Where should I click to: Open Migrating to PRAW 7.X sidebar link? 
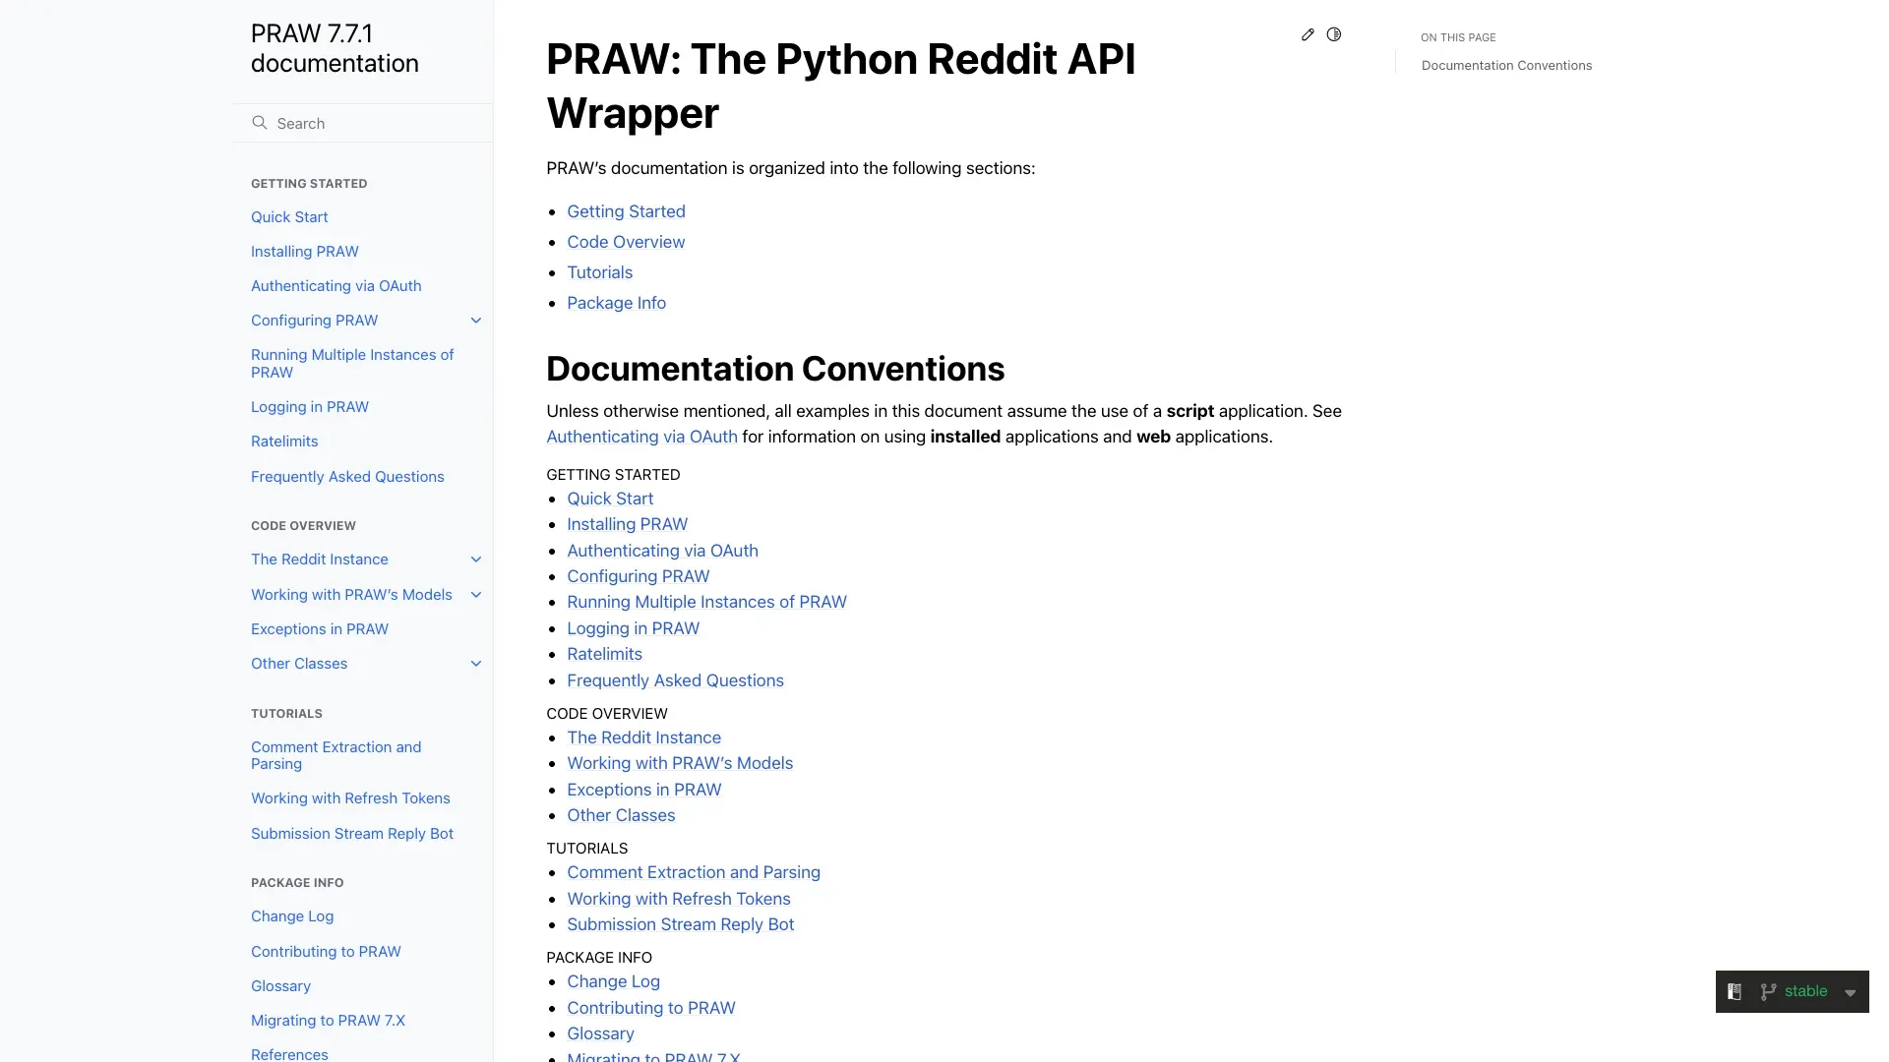(x=328, y=1021)
